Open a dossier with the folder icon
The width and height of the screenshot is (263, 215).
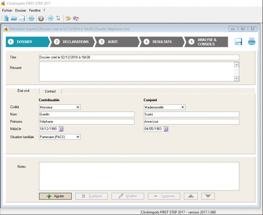(14, 18)
